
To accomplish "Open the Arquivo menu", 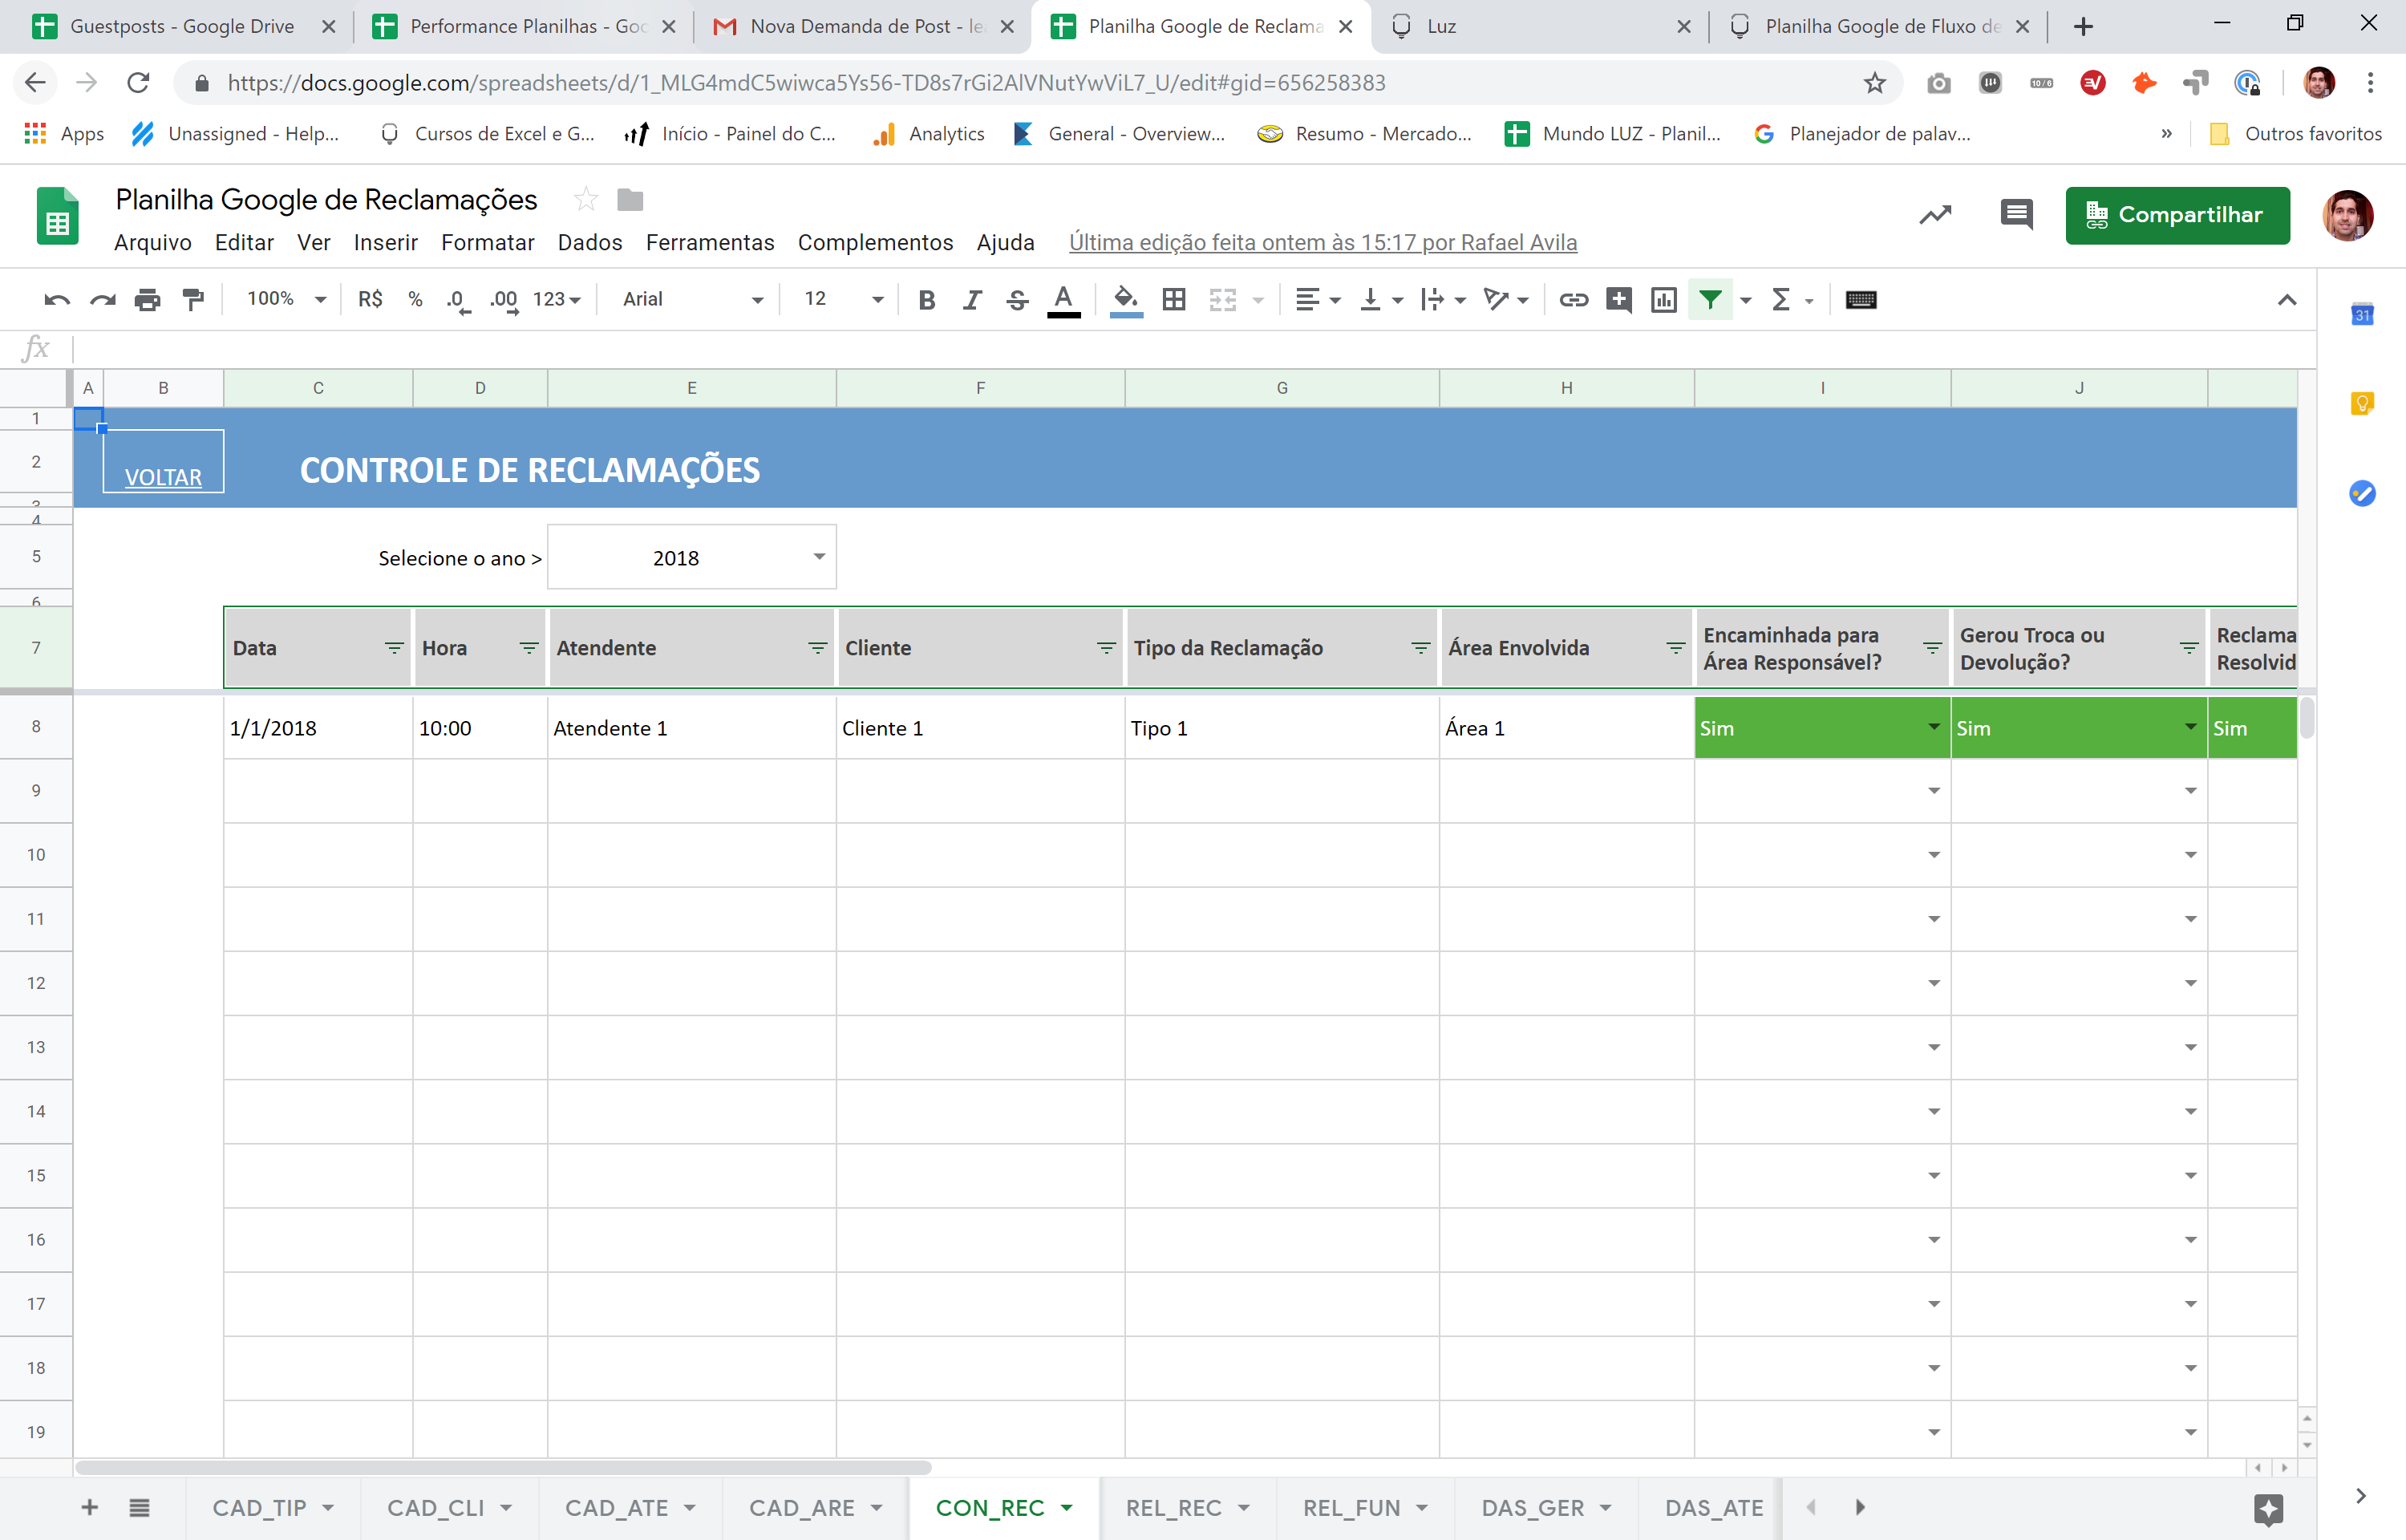I will pyautogui.click(x=151, y=242).
